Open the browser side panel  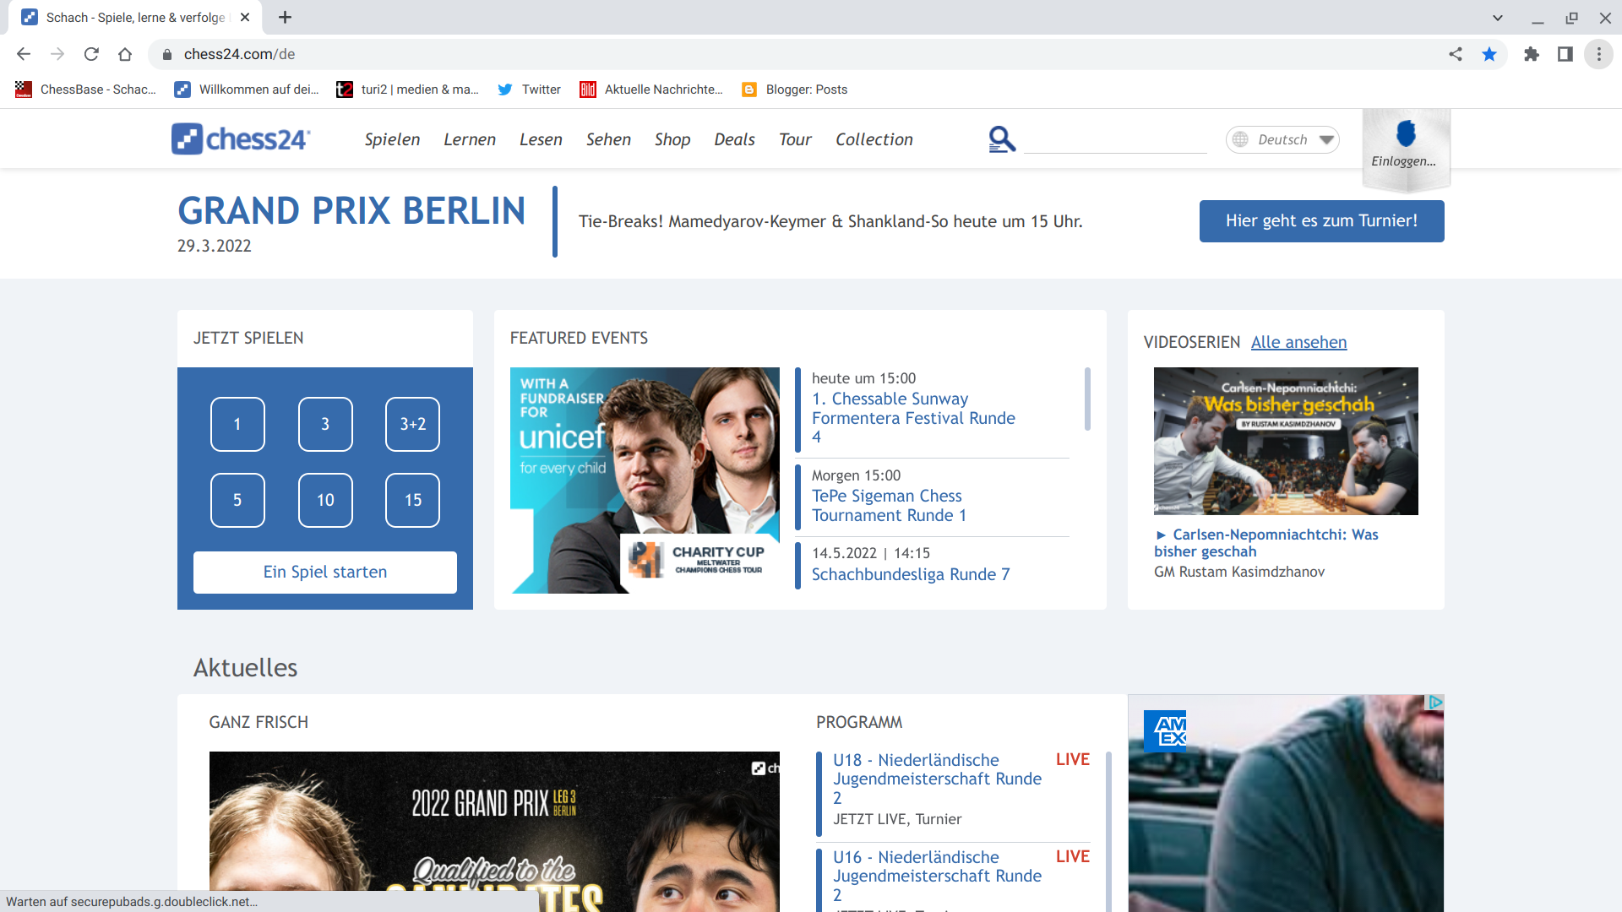pos(1565,54)
